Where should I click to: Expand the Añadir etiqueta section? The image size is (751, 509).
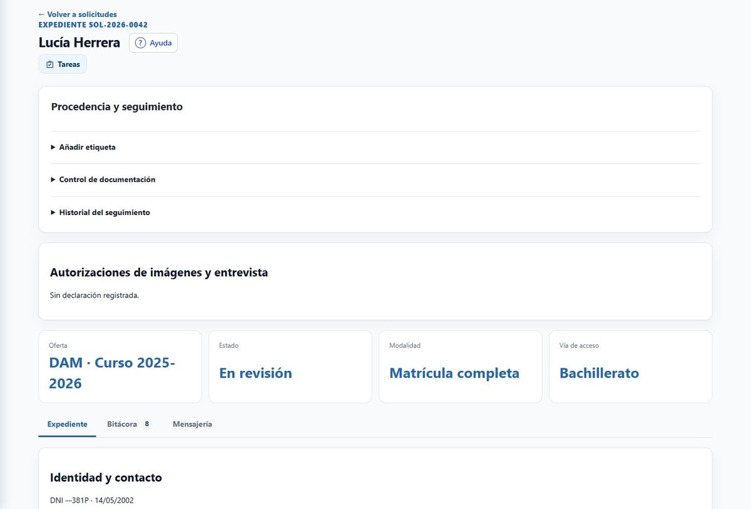tap(375, 148)
